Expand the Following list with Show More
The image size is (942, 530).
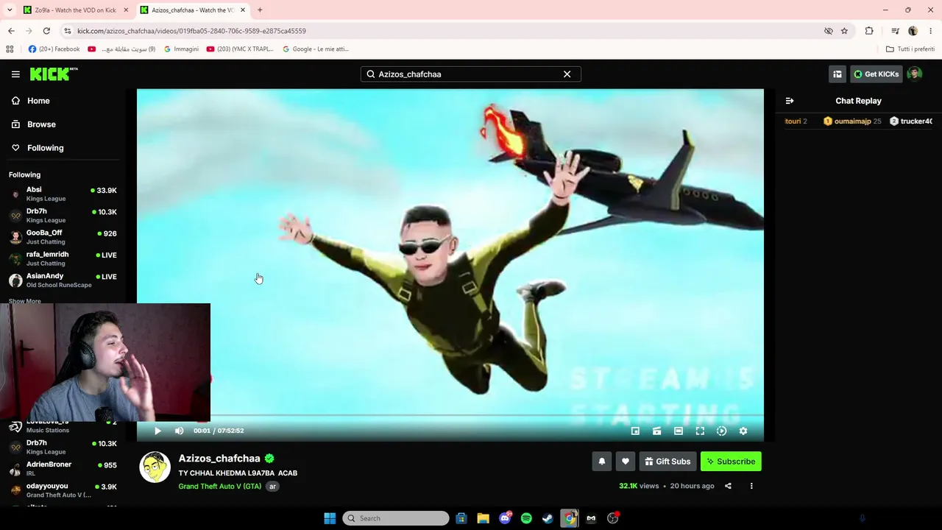coord(25,301)
